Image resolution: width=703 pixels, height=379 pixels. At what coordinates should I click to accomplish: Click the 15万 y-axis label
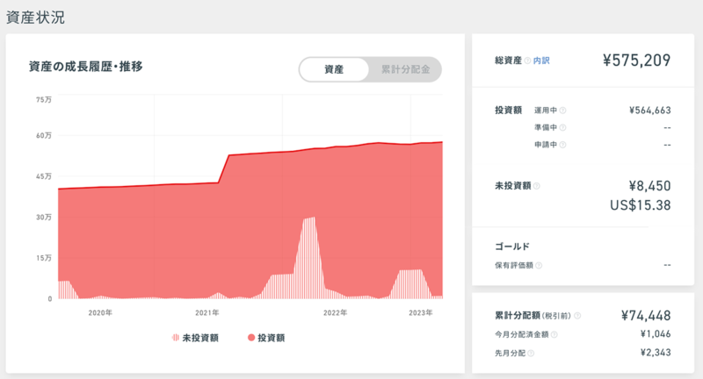coord(44,258)
